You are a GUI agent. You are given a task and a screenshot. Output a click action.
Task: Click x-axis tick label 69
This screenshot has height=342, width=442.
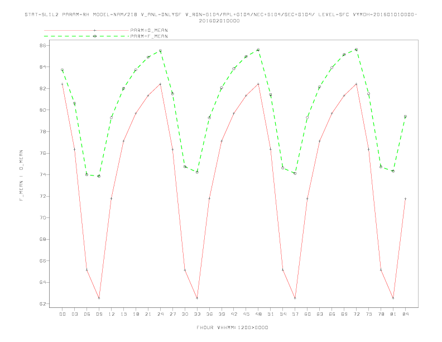344,314
